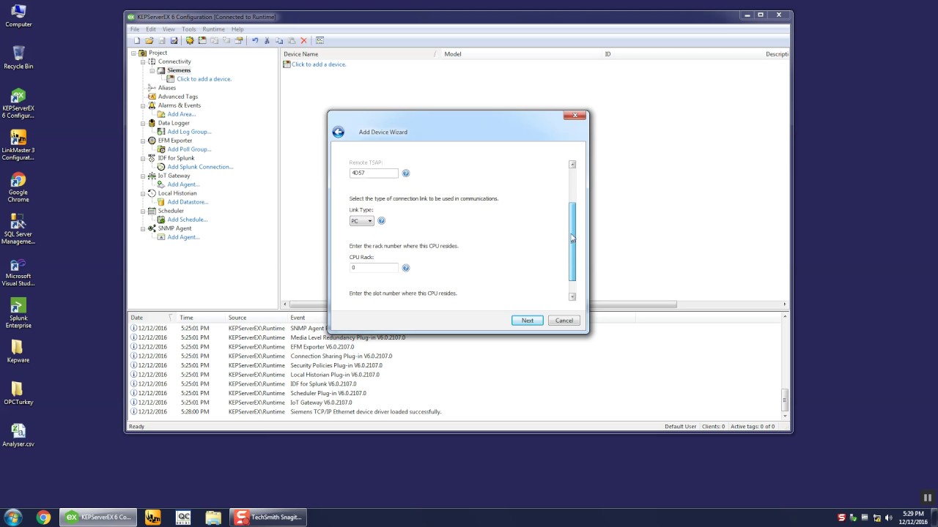The image size is (938, 527).
Task: Click the Open Project folder toolbar icon
Action: click(149, 40)
